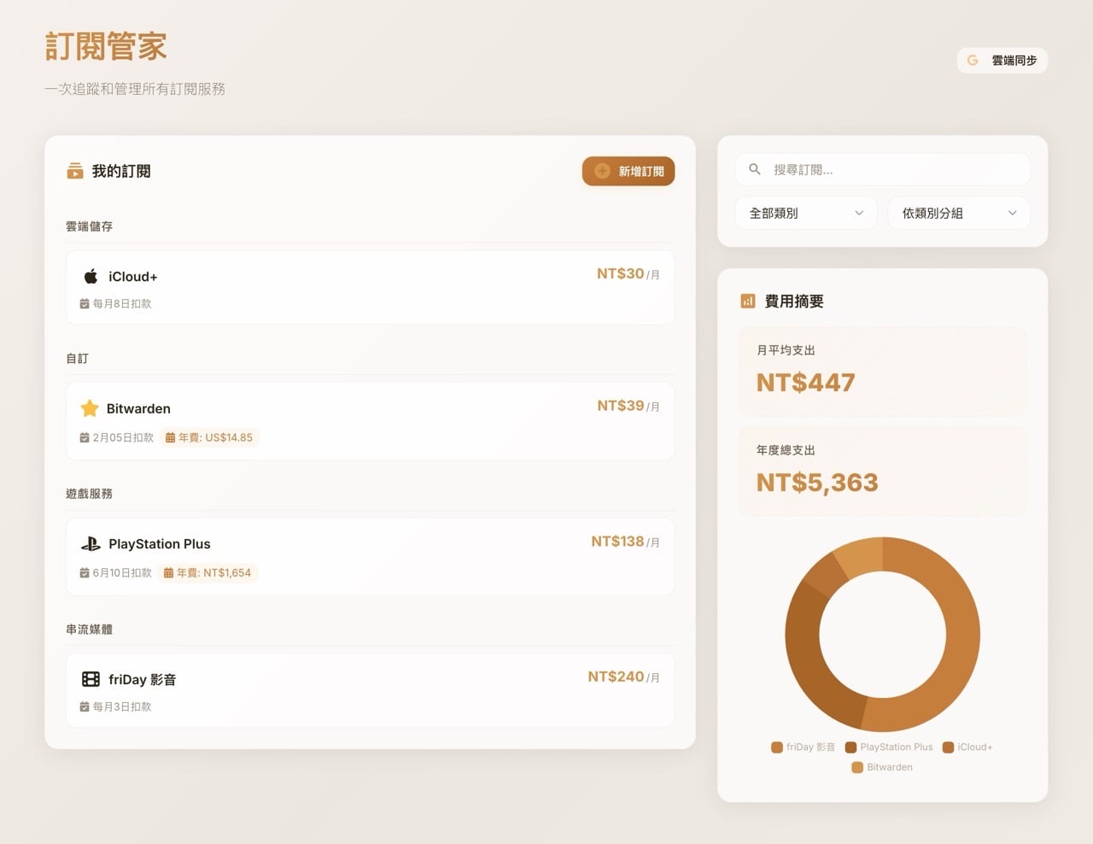Image resolution: width=1093 pixels, height=844 pixels.
Task: Click the 雲端同步 button
Action: 1002,60
